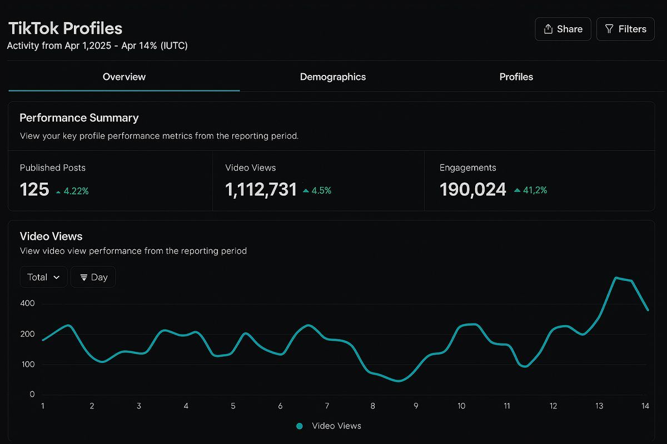Click the Published Posts label
667x444 pixels.
tap(53, 168)
